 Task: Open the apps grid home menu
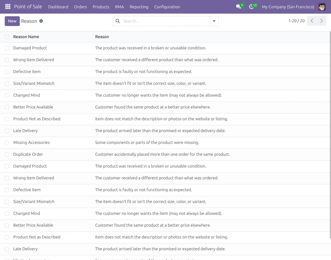pyautogui.click(x=8, y=7)
